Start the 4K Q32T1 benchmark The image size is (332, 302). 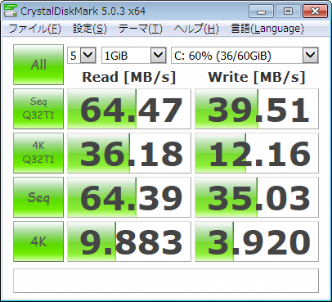coord(38,153)
